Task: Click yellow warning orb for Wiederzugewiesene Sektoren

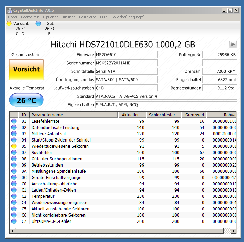Action: [x=14, y=146]
